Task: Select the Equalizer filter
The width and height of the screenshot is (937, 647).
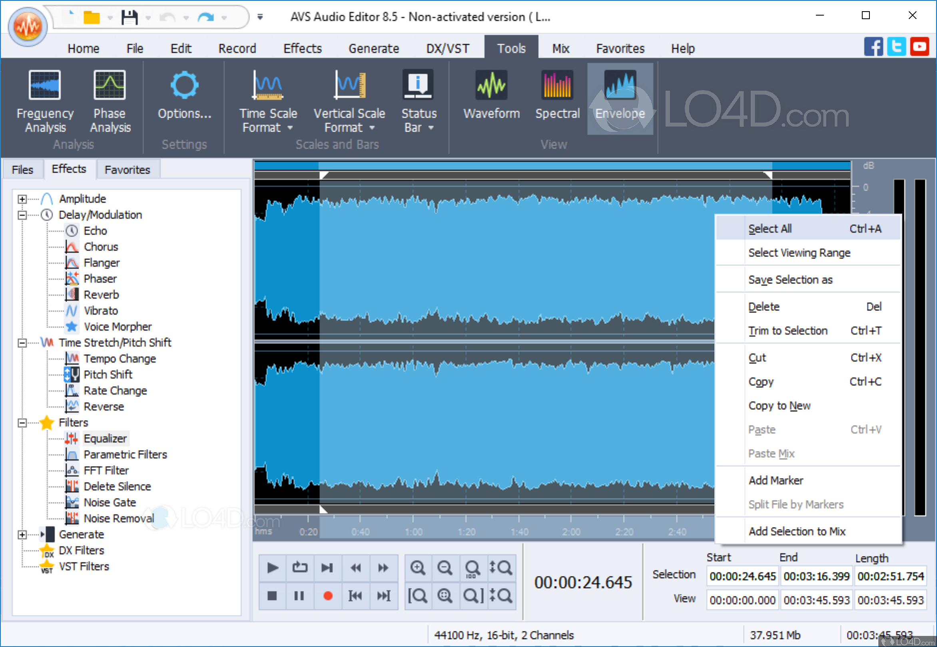Action: point(105,438)
